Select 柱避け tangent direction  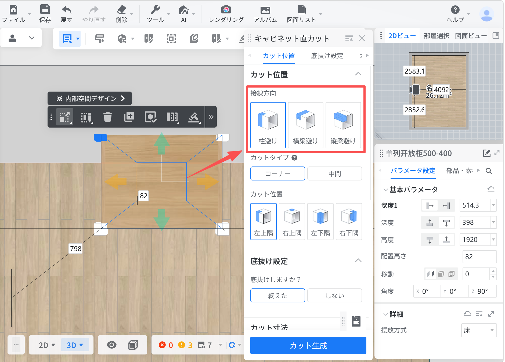[x=268, y=125]
